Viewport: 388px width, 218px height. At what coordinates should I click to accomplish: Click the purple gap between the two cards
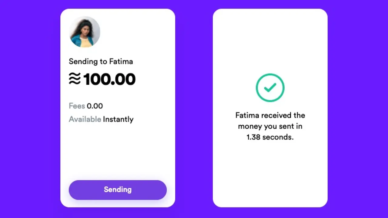pyautogui.click(x=194, y=109)
